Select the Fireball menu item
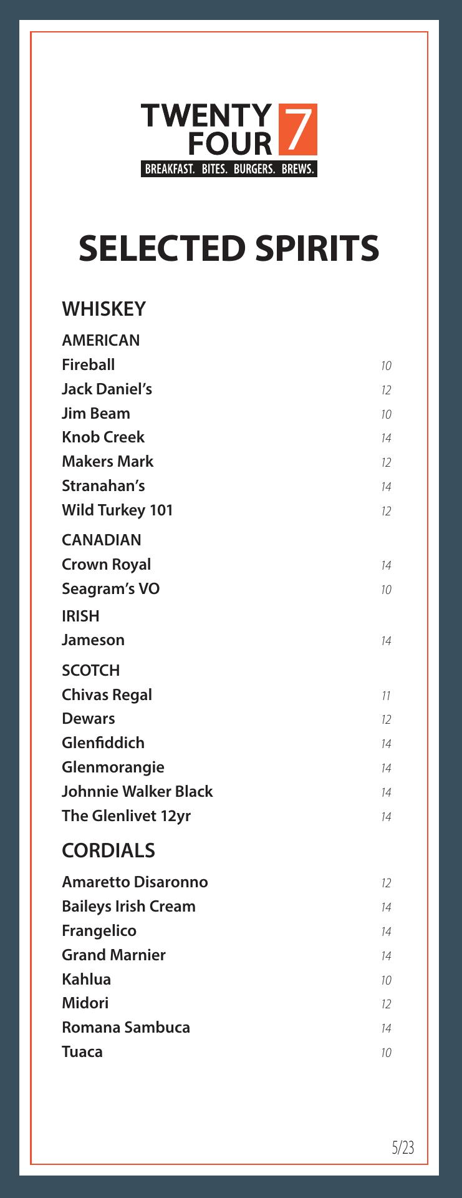Screen dimensions: 462x1198 click(88, 365)
